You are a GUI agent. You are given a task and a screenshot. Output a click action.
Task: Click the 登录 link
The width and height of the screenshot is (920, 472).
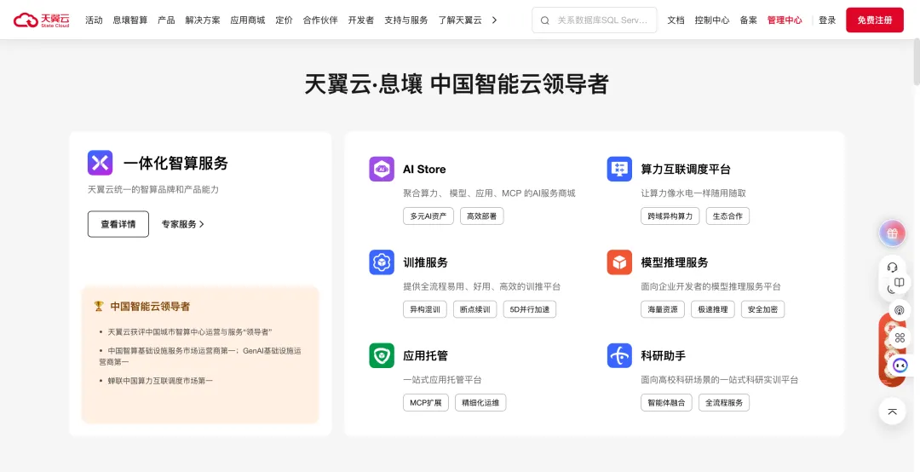pos(827,20)
